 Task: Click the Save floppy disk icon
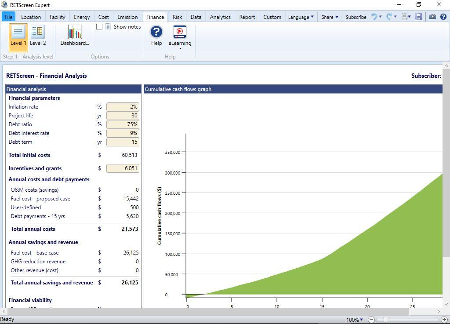(419, 17)
